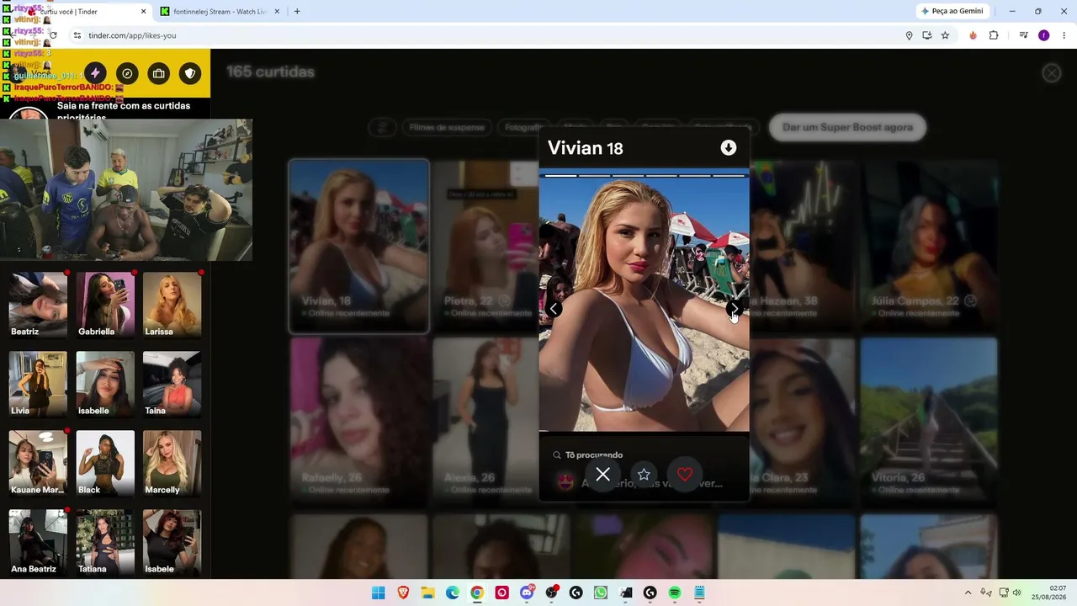The image size is (1077, 606).
Task: Open the Vitoria, 26 like card
Action: click(928, 423)
